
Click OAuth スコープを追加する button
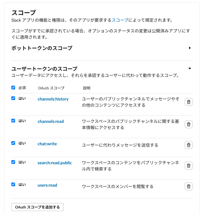coord(37,207)
